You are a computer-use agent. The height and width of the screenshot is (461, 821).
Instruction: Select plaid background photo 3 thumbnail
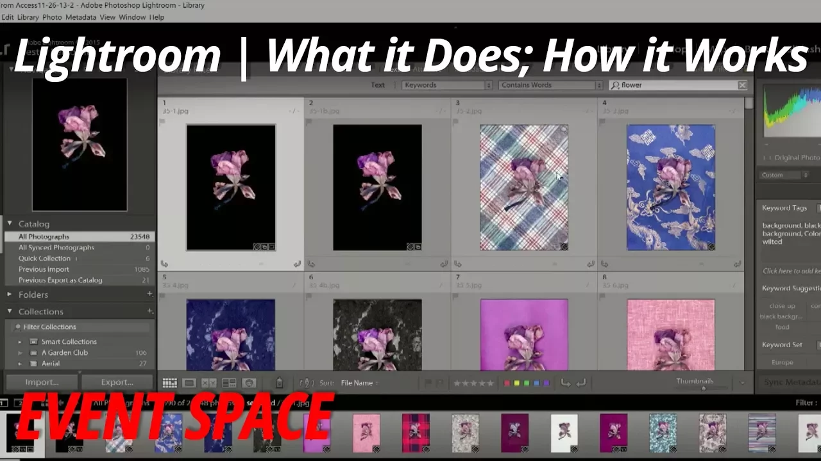524,187
